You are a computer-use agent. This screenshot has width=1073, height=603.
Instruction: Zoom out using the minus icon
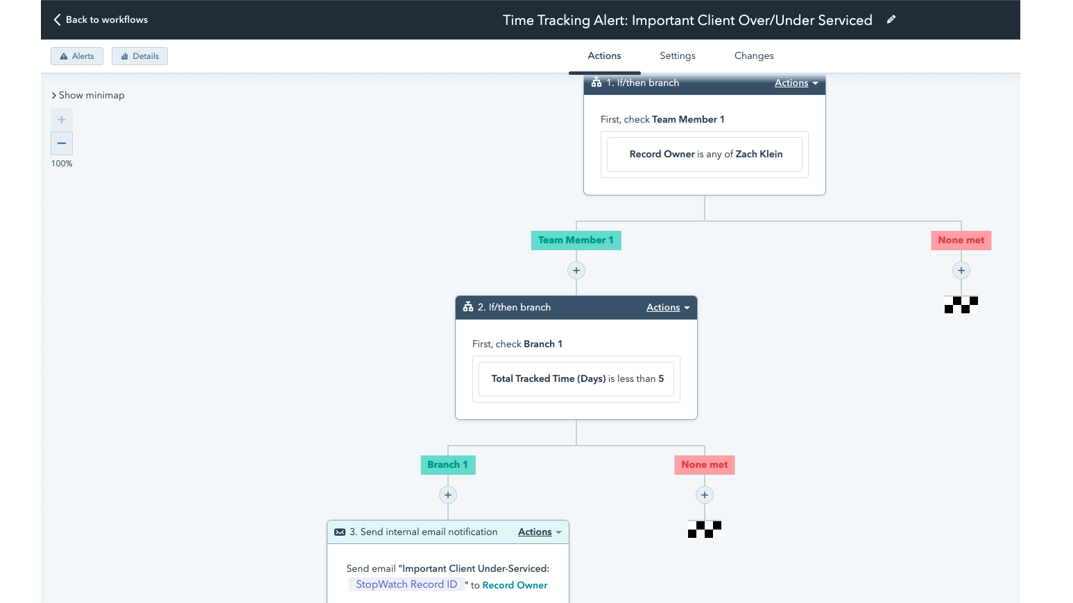click(61, 143)
